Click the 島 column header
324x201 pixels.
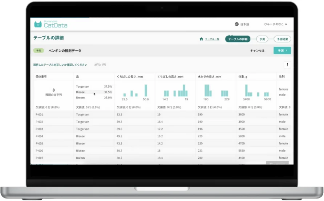click(x=78, y=77)
